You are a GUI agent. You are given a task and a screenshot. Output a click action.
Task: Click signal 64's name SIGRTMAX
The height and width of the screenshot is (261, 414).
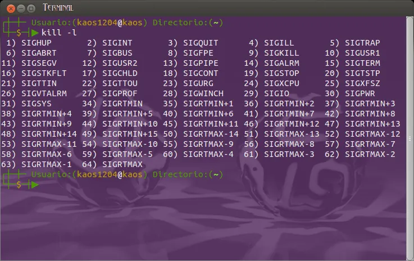click(122, 164)
